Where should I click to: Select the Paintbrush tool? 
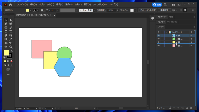(11, 28)
